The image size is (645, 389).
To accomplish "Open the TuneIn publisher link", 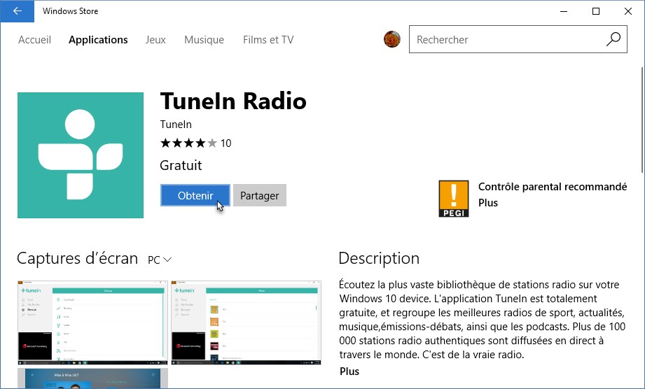I will [176, 125].
